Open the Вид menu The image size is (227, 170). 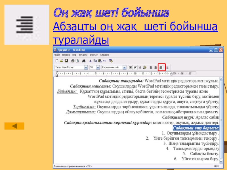pyautogui.click(x=74, y=55)
